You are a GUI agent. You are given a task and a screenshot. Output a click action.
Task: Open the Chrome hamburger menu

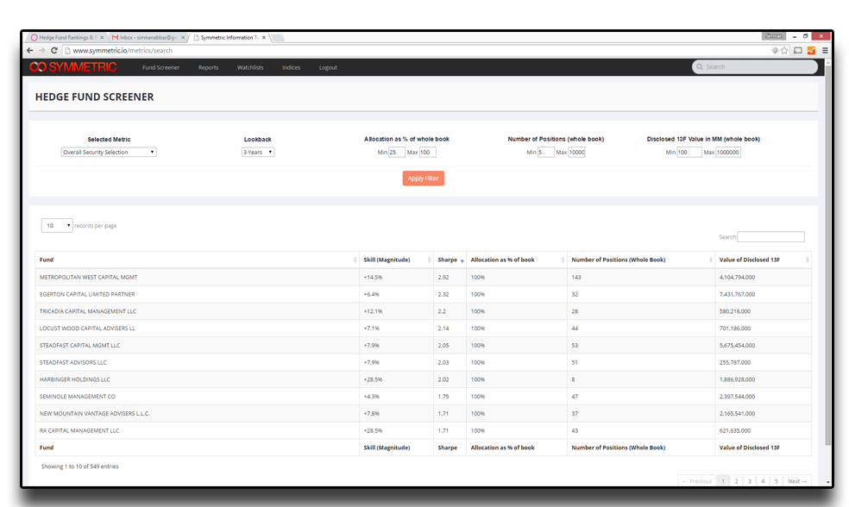pos(825,50)
